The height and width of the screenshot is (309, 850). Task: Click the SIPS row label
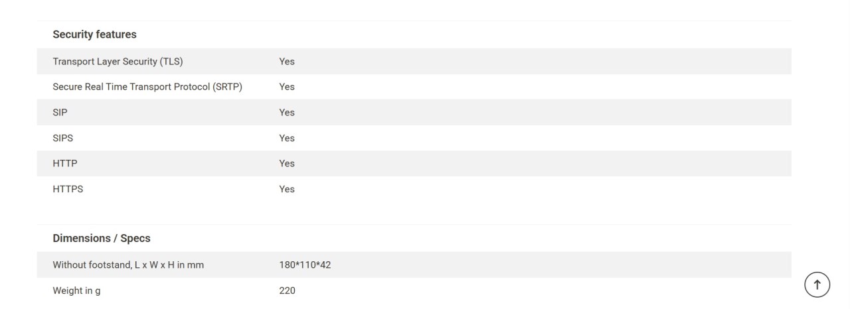(x=62, y=138)
